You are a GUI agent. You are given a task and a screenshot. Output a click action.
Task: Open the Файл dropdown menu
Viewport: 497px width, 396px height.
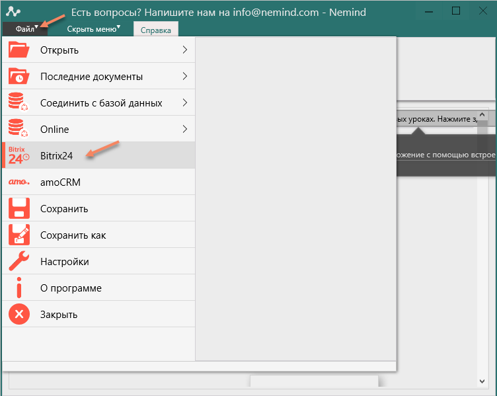pyautogui.click(x=25, y=29)
